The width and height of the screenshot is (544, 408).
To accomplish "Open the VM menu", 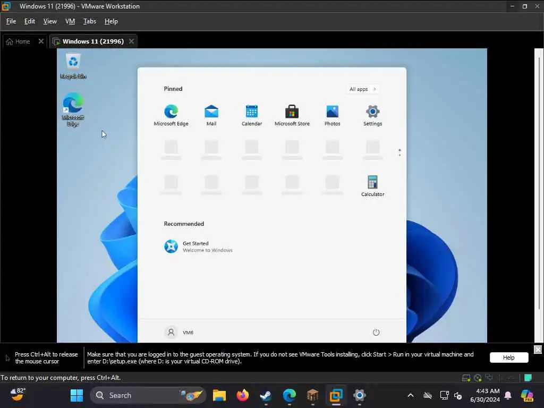I will (70, 21).
